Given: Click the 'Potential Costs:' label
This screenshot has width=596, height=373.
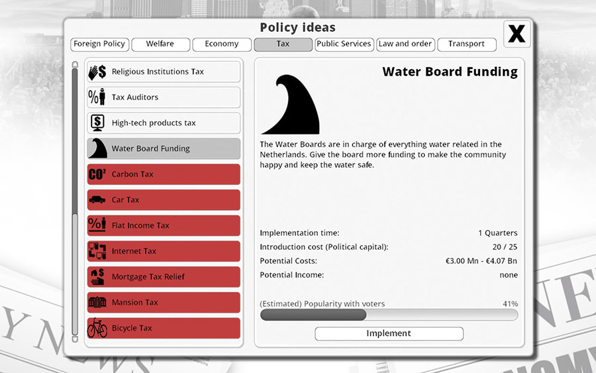Looking at the screenshot, I should point(288,261).
